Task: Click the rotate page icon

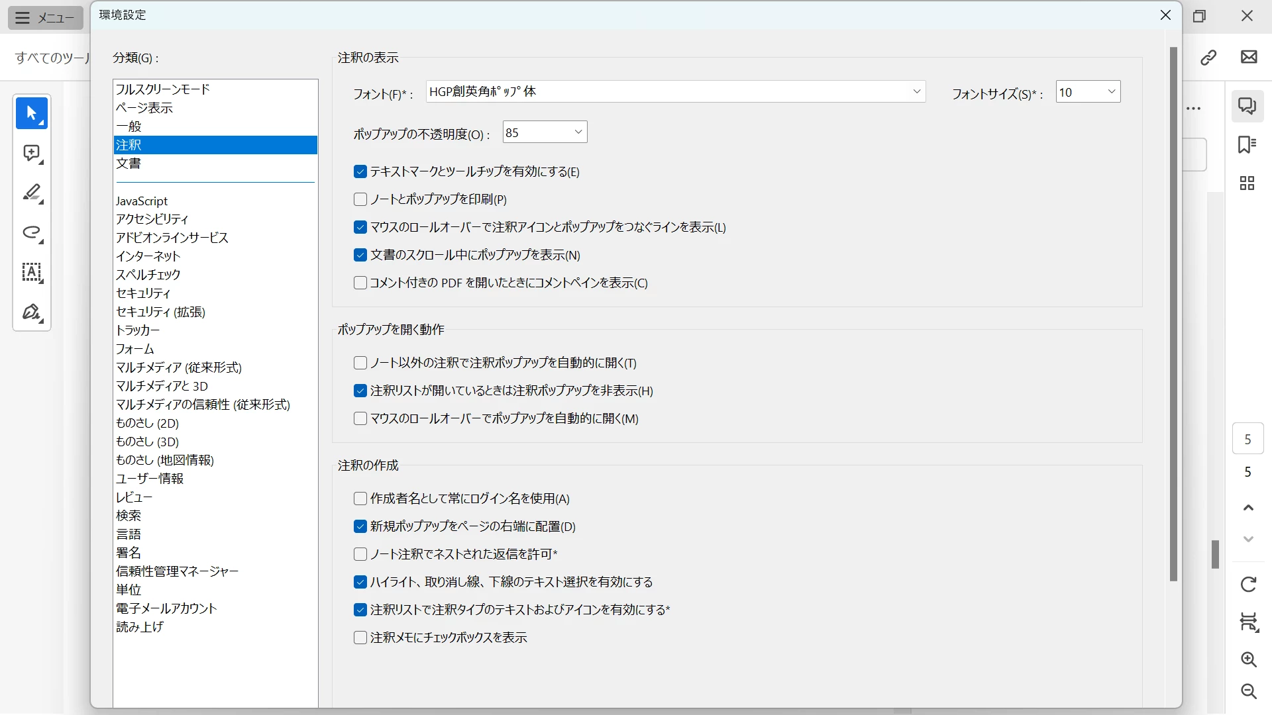Action: [x=1248, y=584]
